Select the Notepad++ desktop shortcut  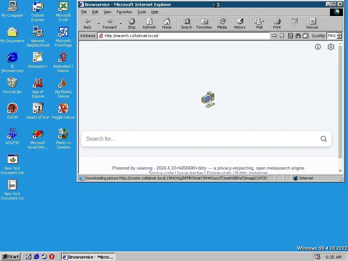click(x=38, y=60)
